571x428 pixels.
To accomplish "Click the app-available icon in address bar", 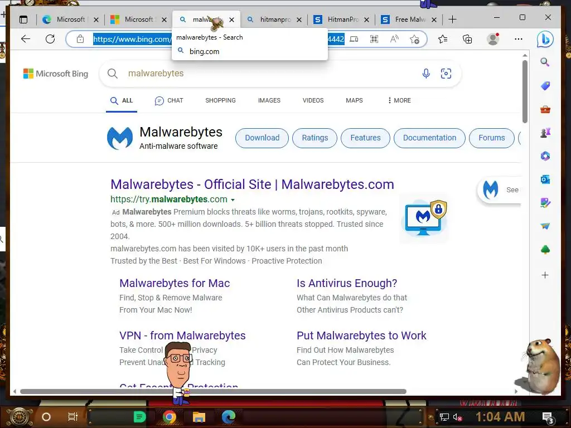I will pyautogui.click(x=354, y=39).
